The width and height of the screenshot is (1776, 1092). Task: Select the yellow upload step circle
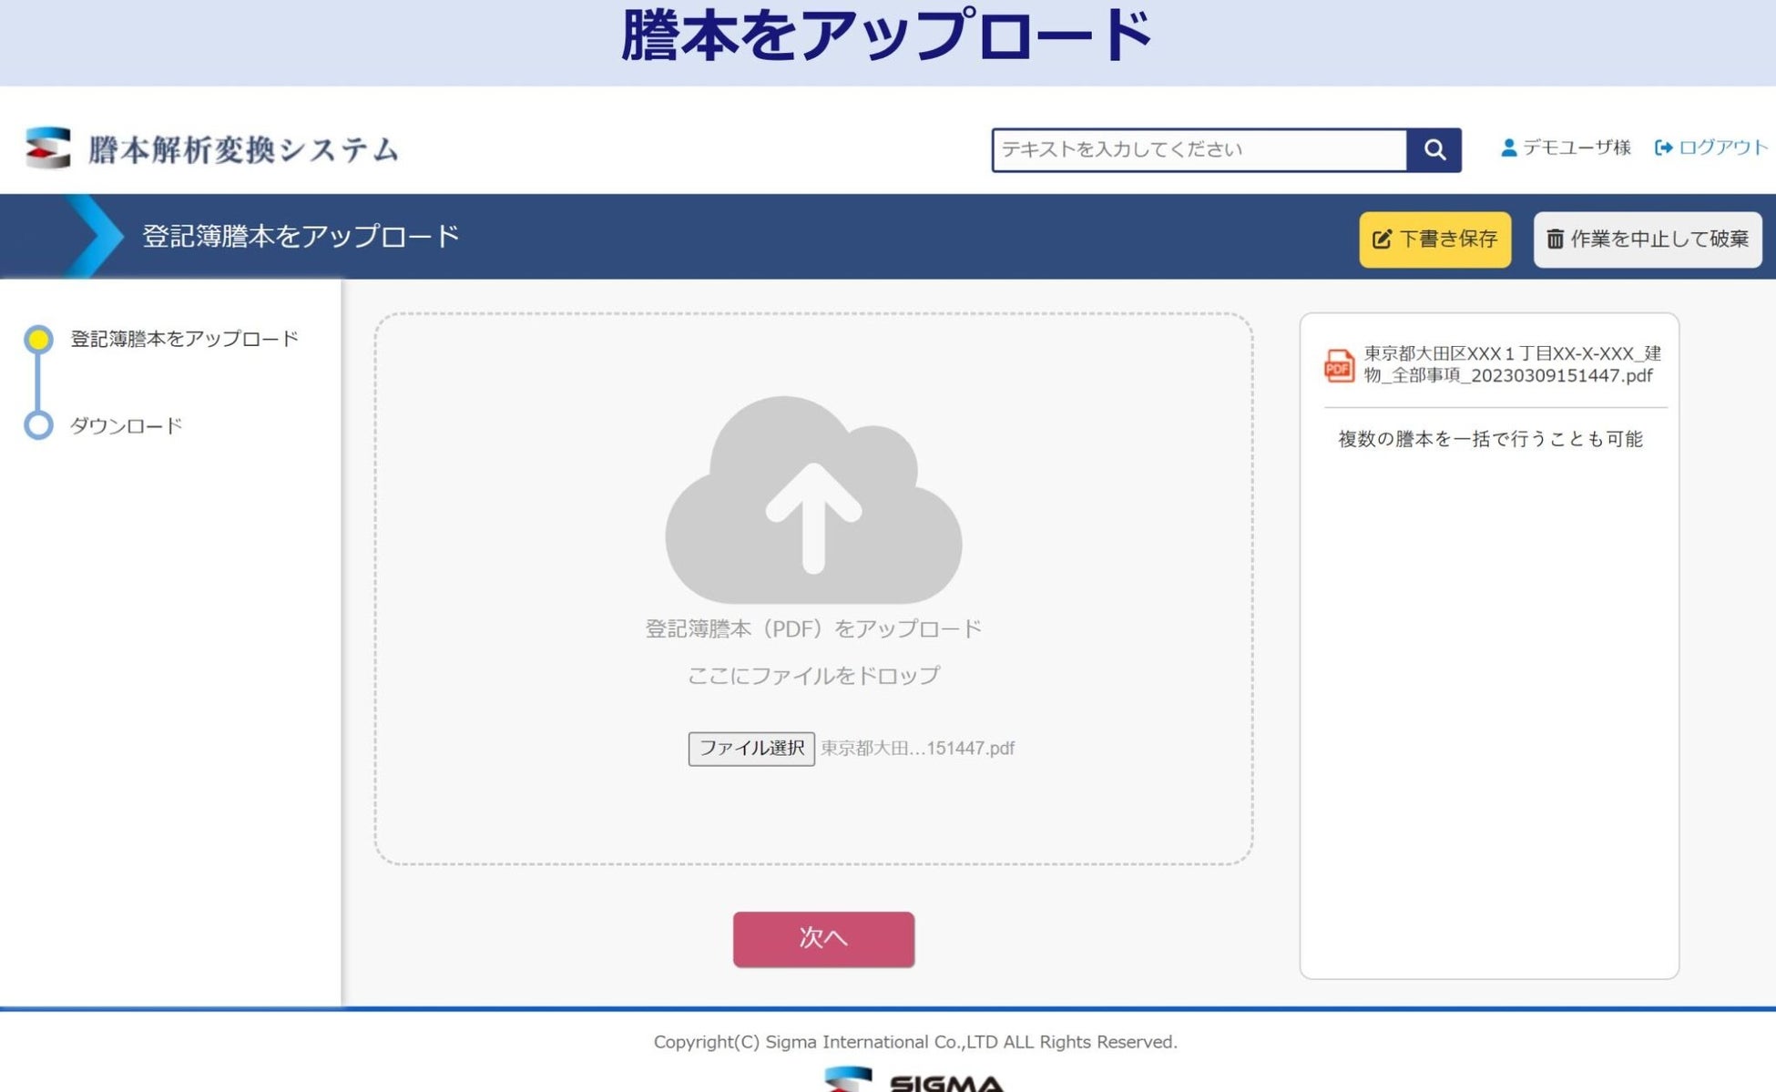click(x=38, y=340)
